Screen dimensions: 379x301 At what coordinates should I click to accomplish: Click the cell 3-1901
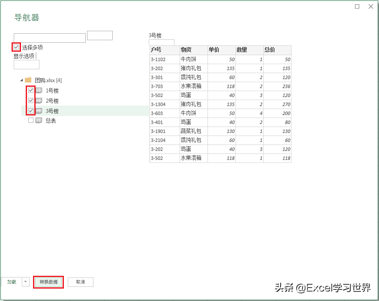(x=165, y=131)
